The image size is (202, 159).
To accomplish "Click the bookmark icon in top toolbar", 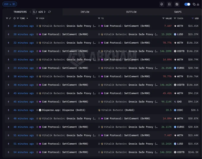I will click(x=169, y=4).
